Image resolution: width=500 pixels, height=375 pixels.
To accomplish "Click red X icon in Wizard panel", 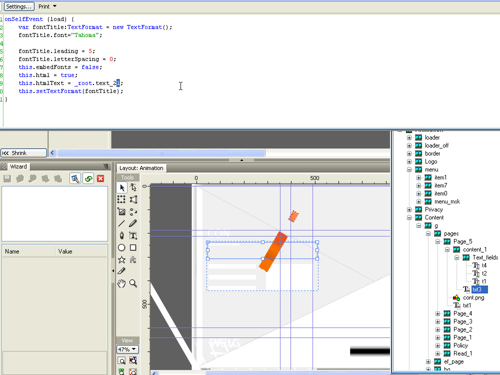I will (100, 178).
